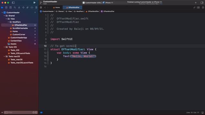This screenshot has height=115, width=205.
Task: Open the Test navigator diamond icon
Action: coord(23,8)
